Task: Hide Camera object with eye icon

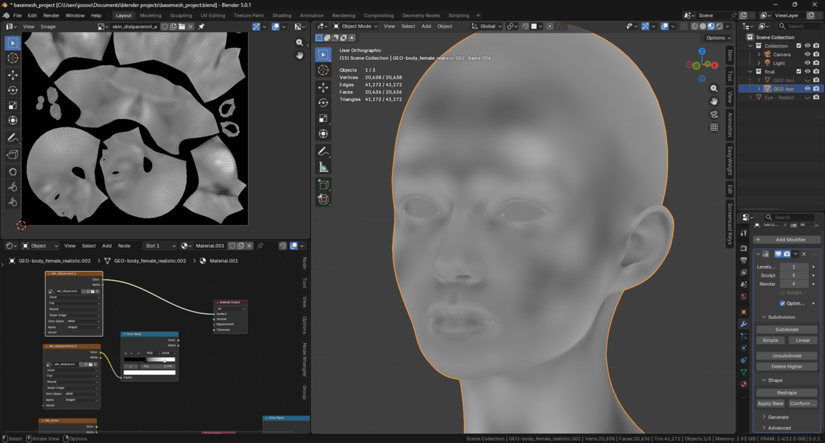Action: [x=807, y=54]
